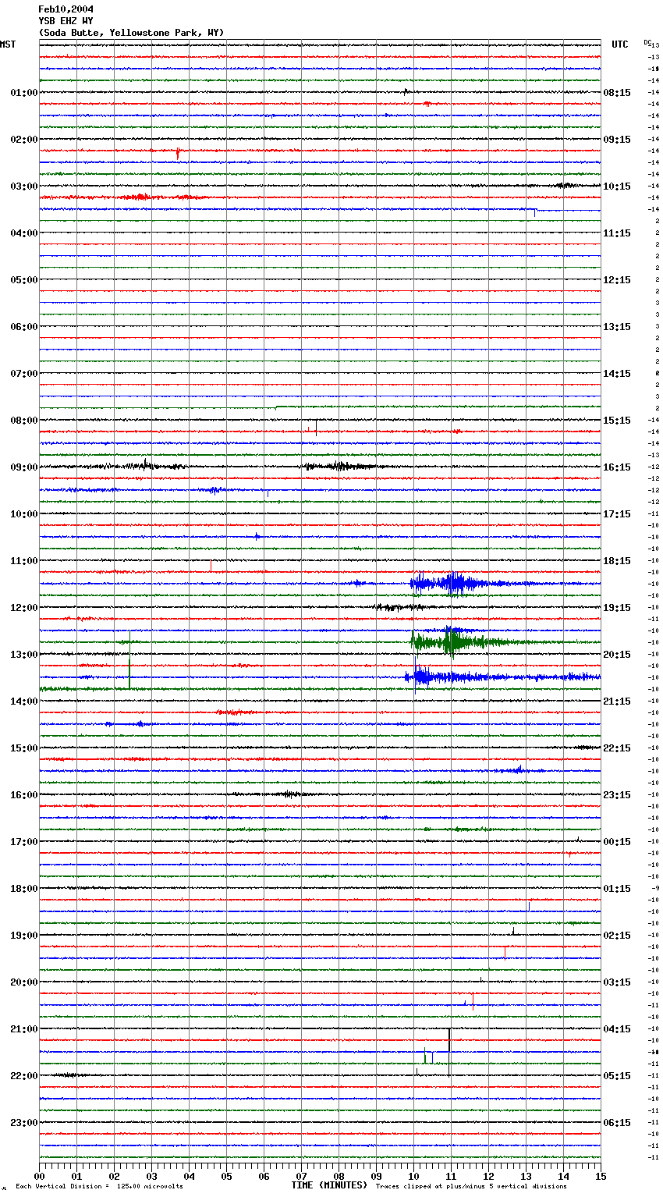The height and width of the screenshot is (1197, 663).
Task: Select the 07:00 MST time label
Action: [x=24, y=374]
